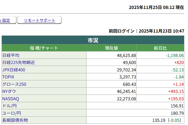Image resolution: width=188 pixels, height=125 pixels.
Task: Open the 日経平均 chart link
Action: point(11,55)
